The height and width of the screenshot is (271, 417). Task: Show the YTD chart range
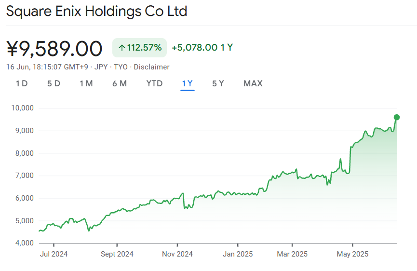154,83
